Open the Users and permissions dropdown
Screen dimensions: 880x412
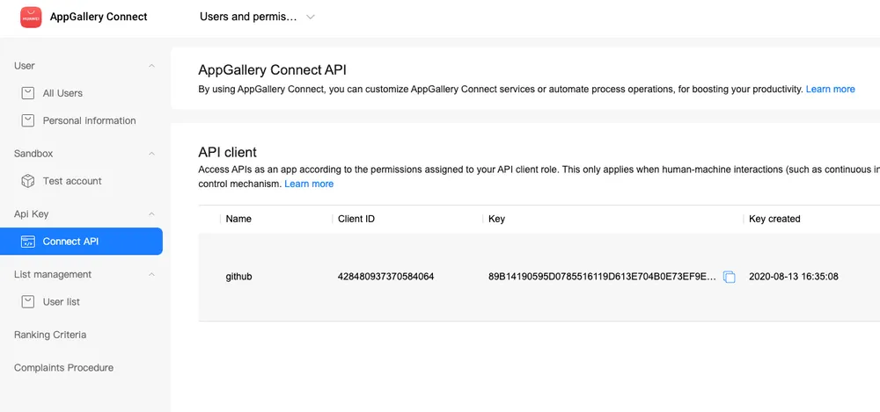[x=257, y=17]
